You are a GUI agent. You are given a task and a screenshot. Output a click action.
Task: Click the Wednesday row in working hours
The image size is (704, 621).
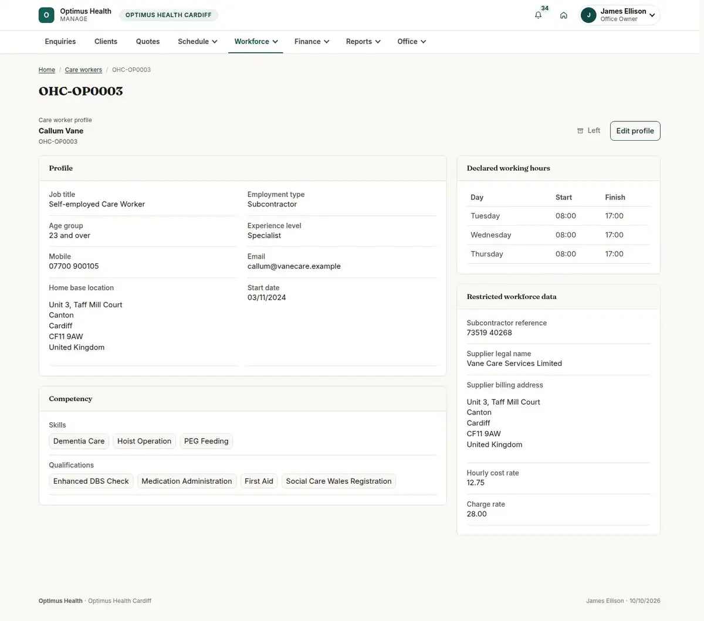(x=559, y=235)
